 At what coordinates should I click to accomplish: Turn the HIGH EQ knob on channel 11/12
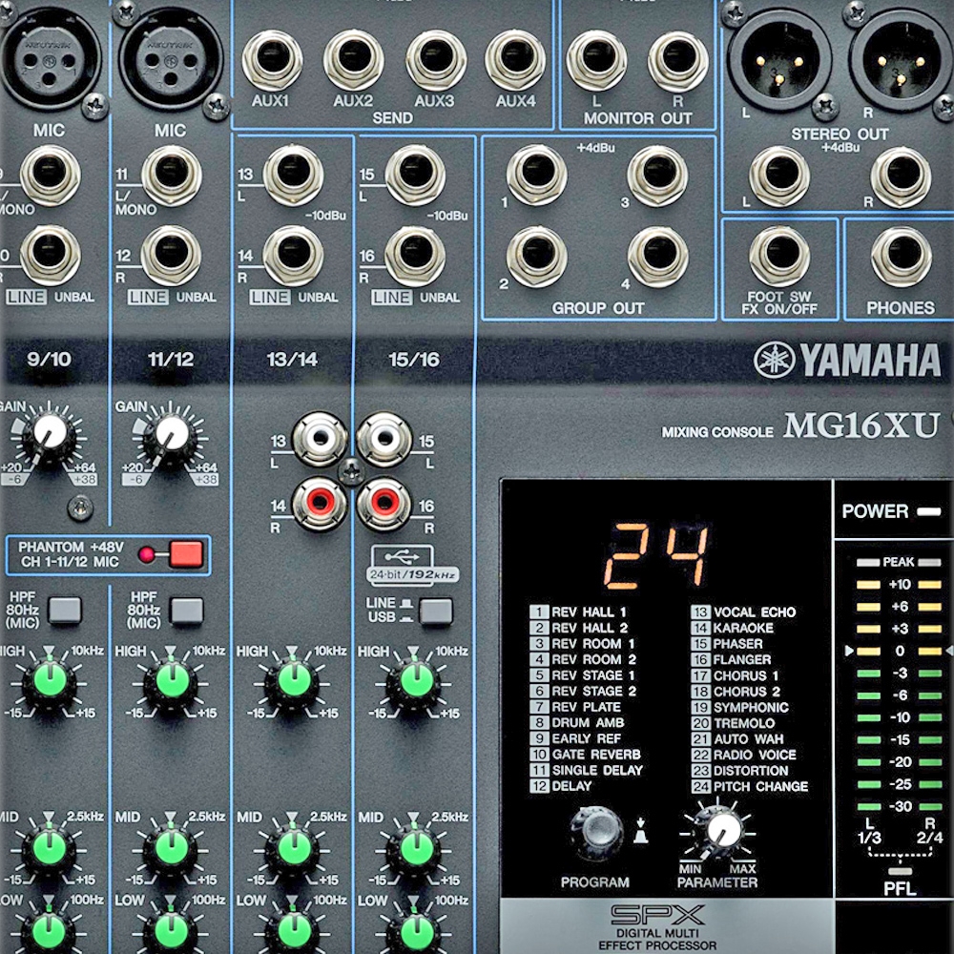pos(171,681)
